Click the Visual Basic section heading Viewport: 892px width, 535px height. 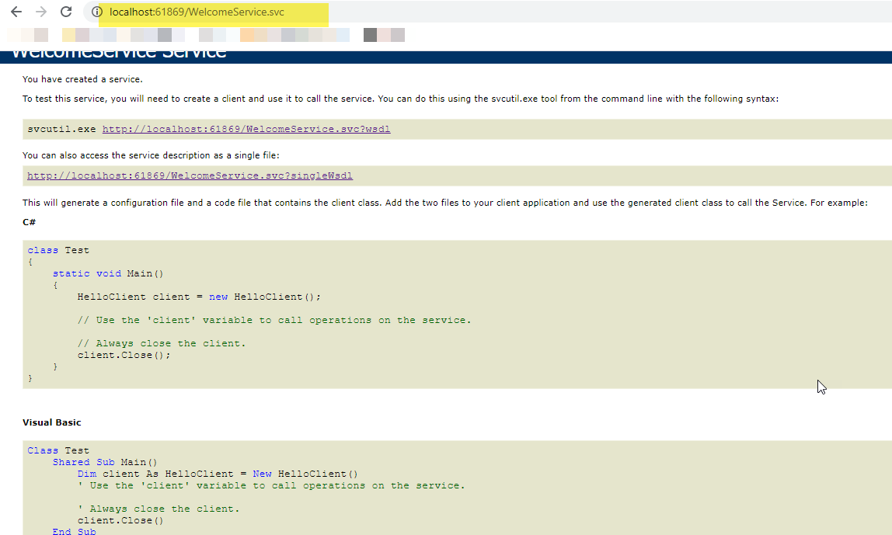(x=51, y=422)
